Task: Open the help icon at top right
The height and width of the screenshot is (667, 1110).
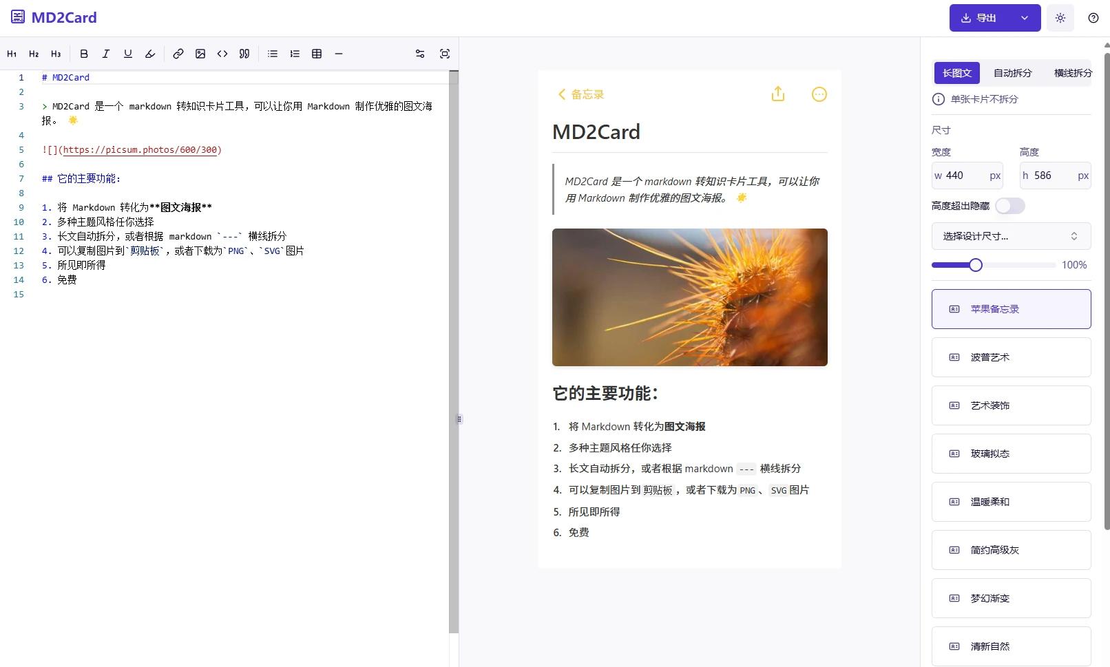Action: click(x=1093, y=18)
